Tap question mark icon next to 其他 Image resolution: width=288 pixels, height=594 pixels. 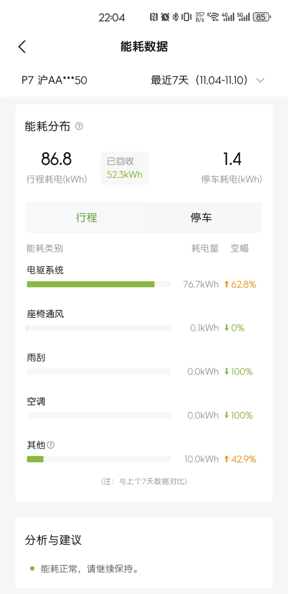51,445
